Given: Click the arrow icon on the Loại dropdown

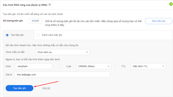Looking at the screenshot, I should [108, 66].
